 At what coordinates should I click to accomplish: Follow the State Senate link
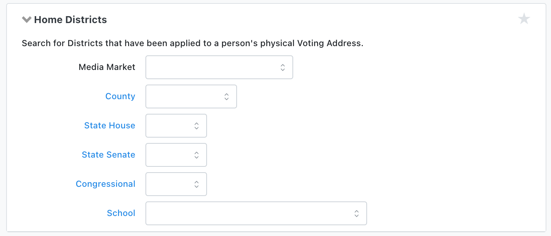pyautogui.click(x=109, y=155)
